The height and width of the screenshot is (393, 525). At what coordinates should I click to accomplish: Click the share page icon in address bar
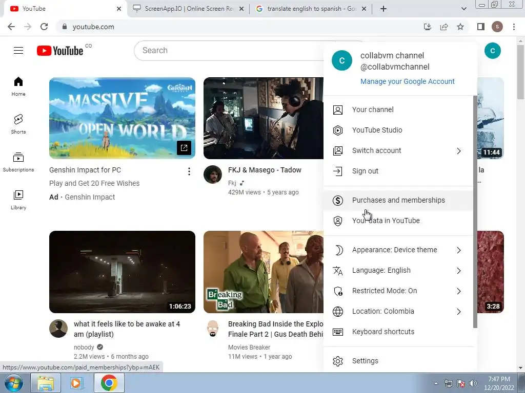444,27
